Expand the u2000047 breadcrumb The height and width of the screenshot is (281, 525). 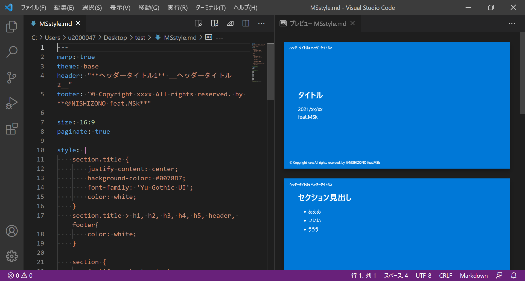[x=82, y=38]
